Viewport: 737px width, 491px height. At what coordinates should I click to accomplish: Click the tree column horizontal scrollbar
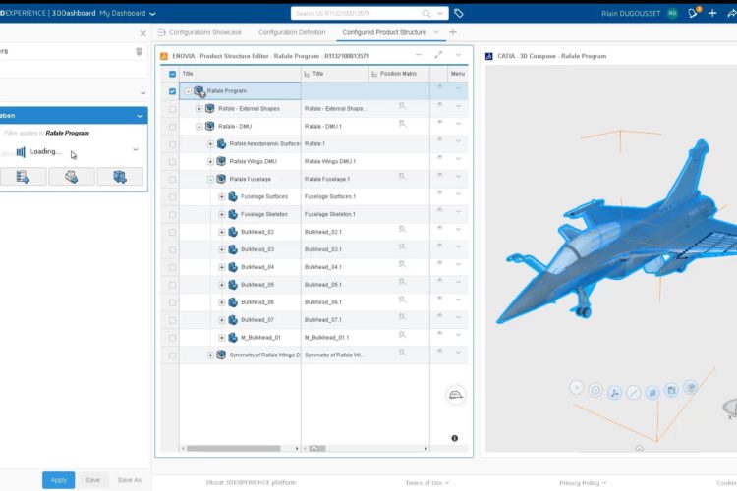pos(234,448)
